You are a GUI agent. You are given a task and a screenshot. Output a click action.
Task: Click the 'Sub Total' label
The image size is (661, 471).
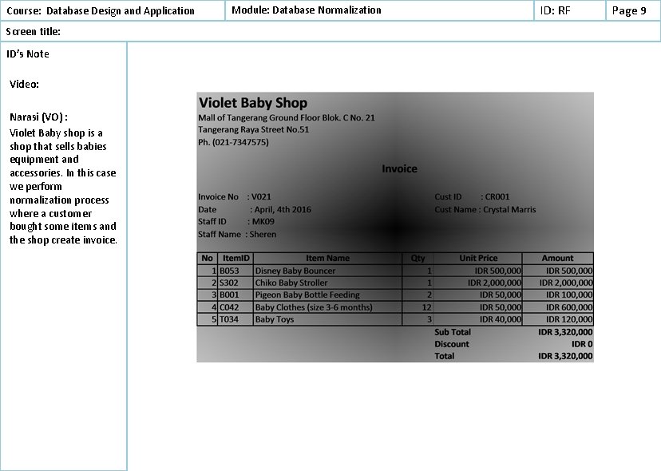[453, 332]
